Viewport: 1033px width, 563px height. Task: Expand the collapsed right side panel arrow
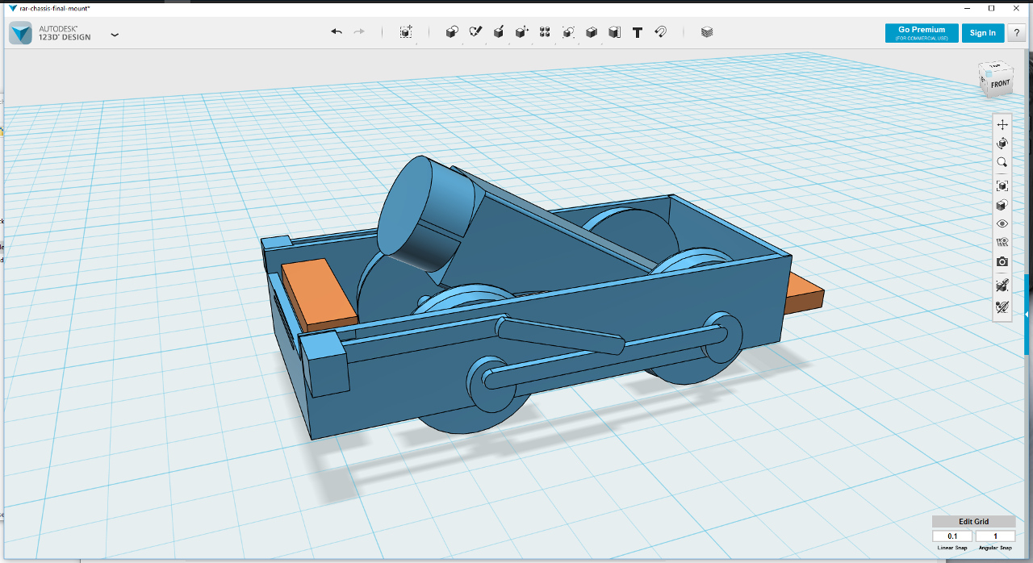coord(1027,314)
